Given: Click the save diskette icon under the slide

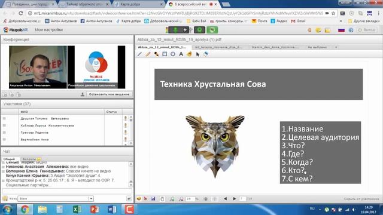Looking at the screenshot, I should (x=153, y=199).
